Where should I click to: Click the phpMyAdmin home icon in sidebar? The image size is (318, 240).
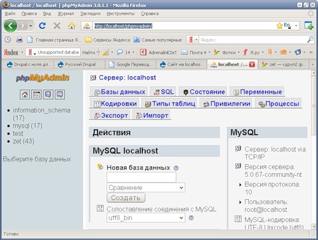point(25,94)
